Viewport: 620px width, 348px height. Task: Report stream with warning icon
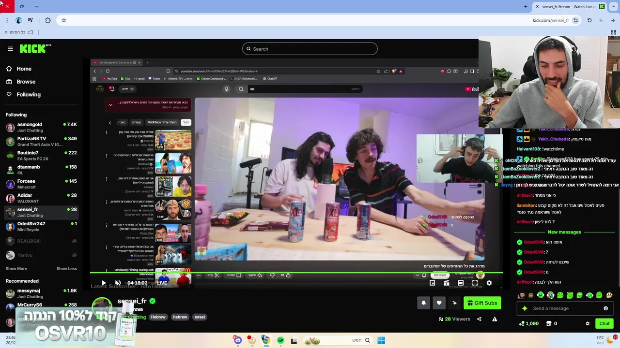tap(495, 319)
